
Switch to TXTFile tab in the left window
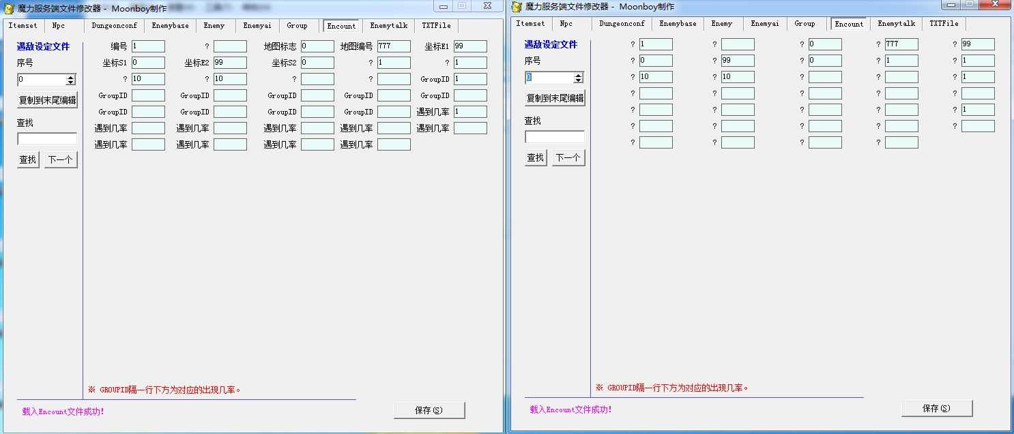[x=437, y=26]
